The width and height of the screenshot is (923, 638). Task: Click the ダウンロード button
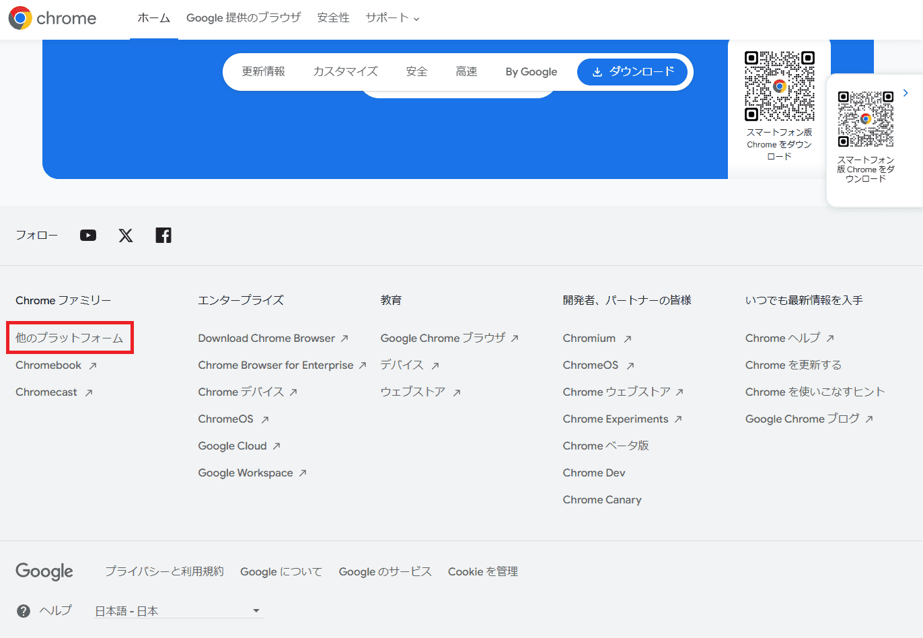tap(632, 72)
